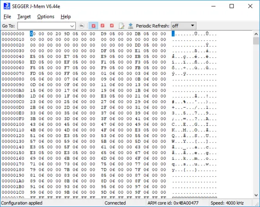Screen dimensions: 260x207
Task: Click the scrollbar down arrow
Action: pyautogui.click(x=256, y=195)
